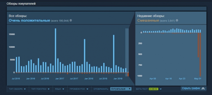Click the Скрыть график button
The width and height of the screenshot is (212, 95).
[x=193, y=88]
